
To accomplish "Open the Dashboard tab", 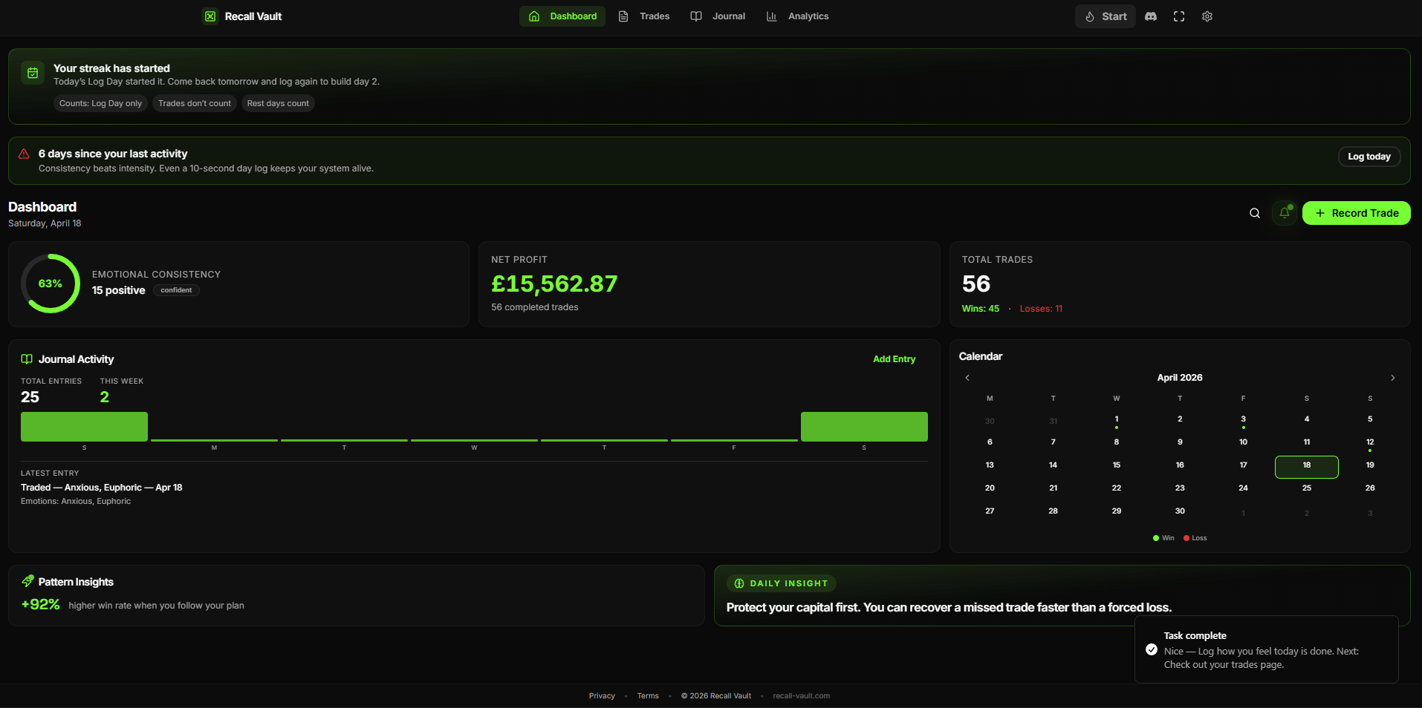I will click(562, 16).
